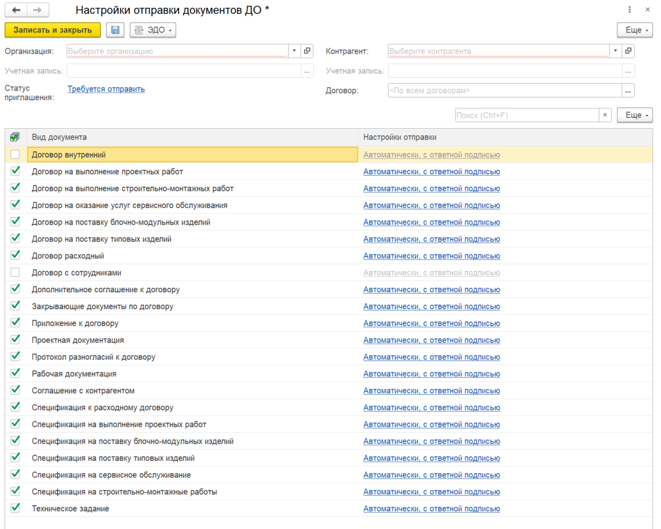
Task: Uncheck the Договор расходный checkbox
Action: click(15, 255)
